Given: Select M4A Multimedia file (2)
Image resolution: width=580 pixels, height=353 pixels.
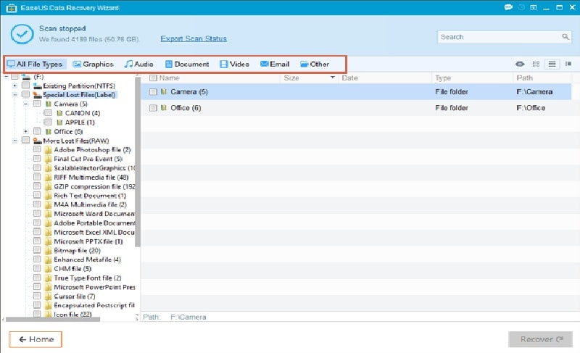Looking at the screenshot, I should [90, 204].
